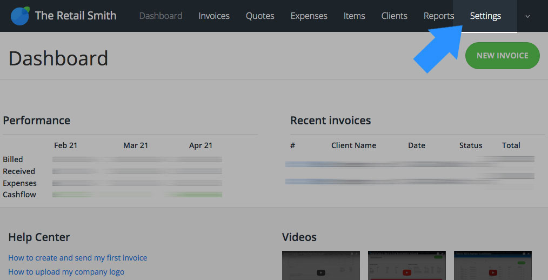This screenshot has height=280, width=548.
Task: Open the Settings menu item
Action: pyautogui.click(x=485, y=16)
